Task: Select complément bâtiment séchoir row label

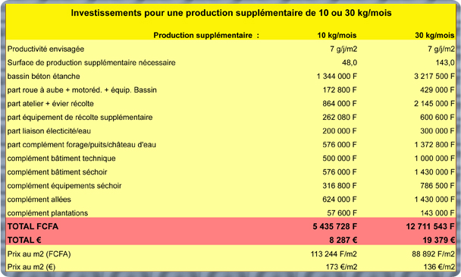Action: click(x=57, y=172)
